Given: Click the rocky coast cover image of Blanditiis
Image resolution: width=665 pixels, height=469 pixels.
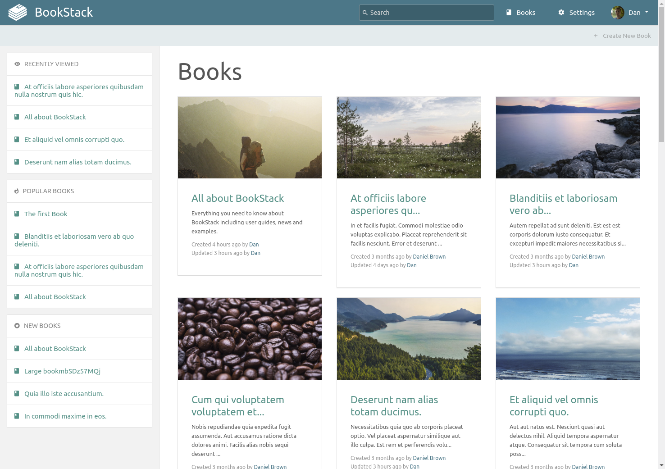Looking at the screenshot, I should tap(568, 137).
